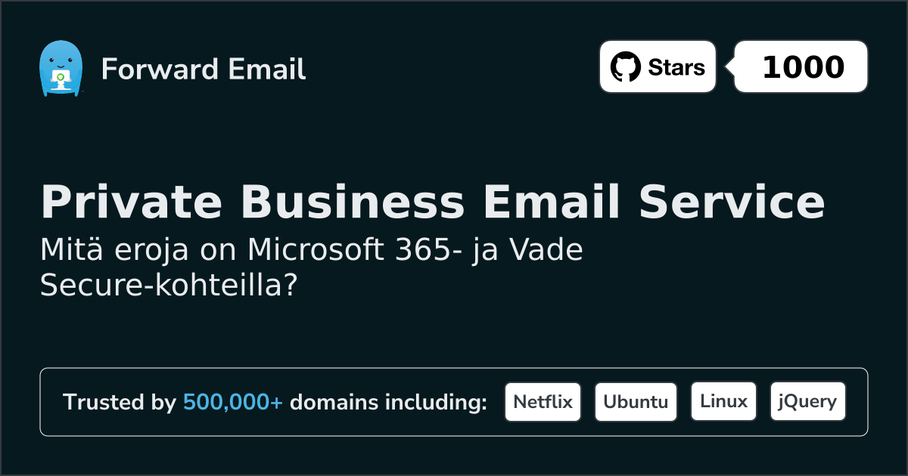Choose the Linux badge
908x476 pixels.
pos(723,402)
